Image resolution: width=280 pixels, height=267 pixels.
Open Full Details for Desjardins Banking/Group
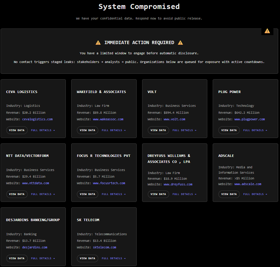pos(43,258)
